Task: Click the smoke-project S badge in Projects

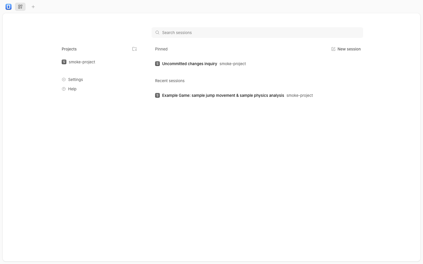Action: click(x=64, y=62)
